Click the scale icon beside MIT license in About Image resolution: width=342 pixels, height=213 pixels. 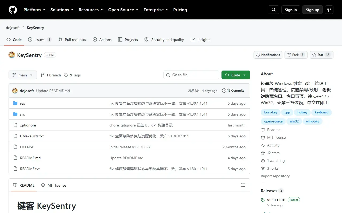click(263, 138)
